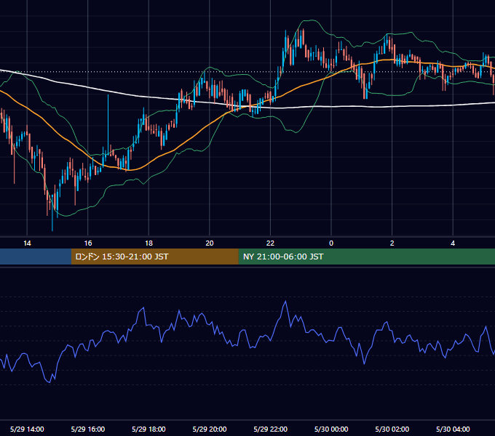Click the 20 hour axis label

210,243
